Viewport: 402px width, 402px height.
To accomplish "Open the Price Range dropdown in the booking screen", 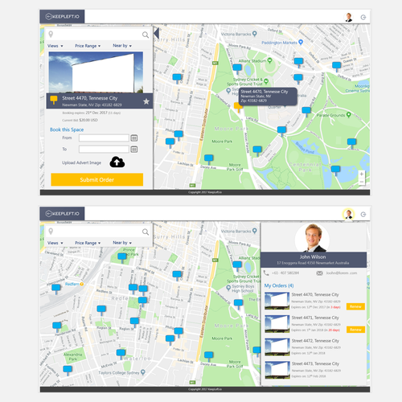I will click(88, 46).
